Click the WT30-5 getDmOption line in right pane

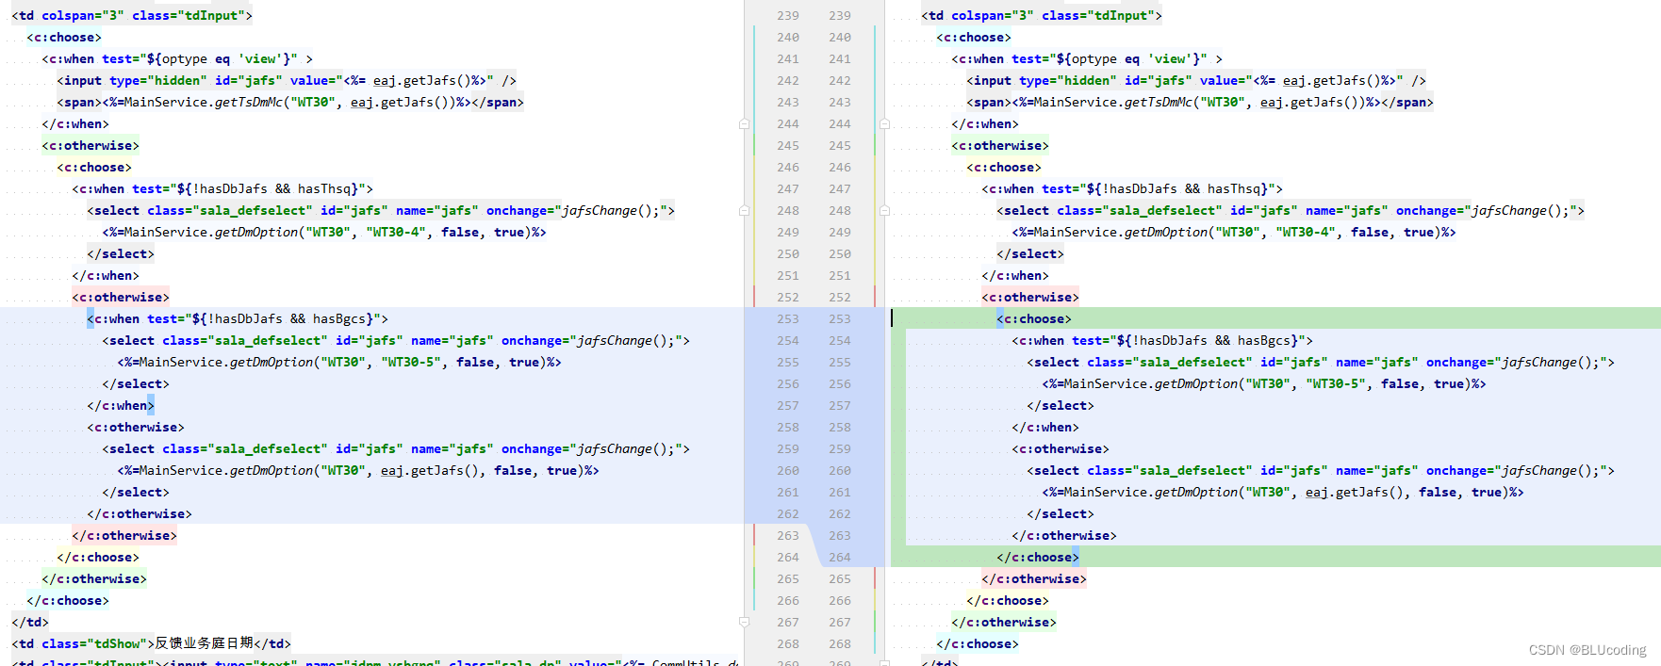1264,383
